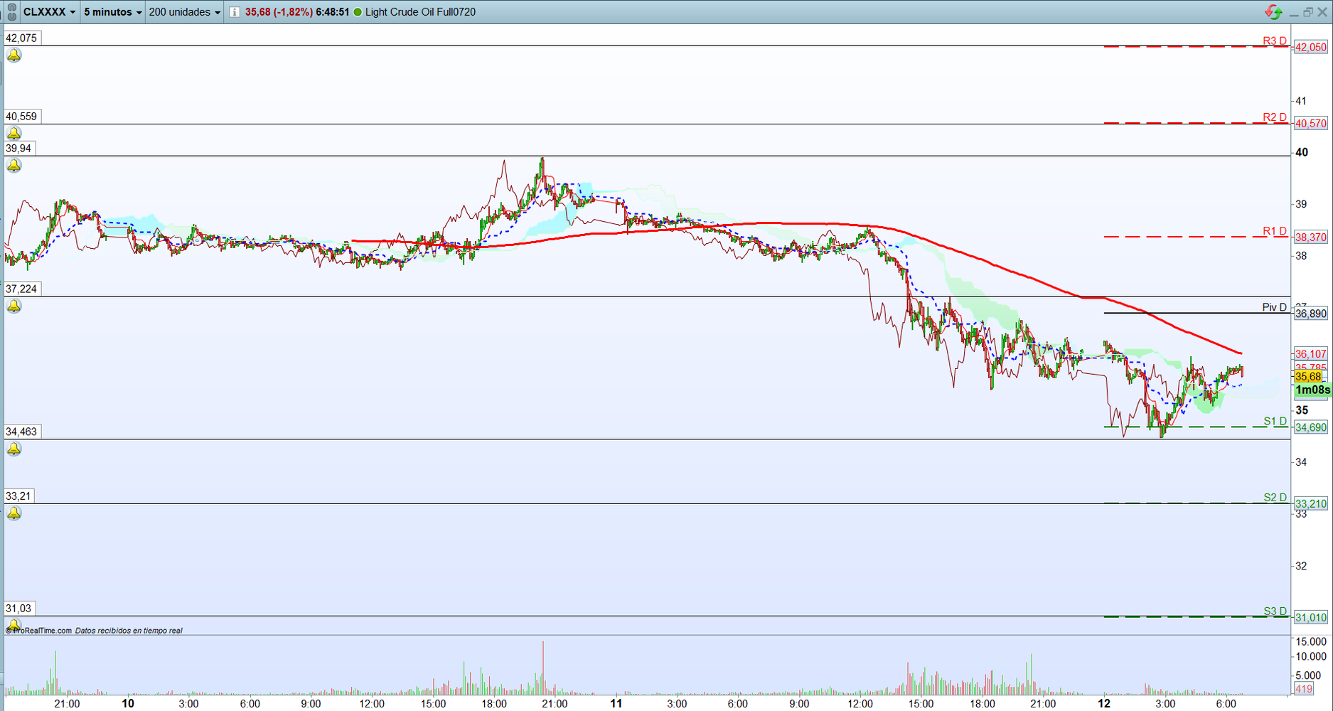Click the 36,890 pivot price tag
Screen dimensions: 1333x711
tap(1310, 314)
